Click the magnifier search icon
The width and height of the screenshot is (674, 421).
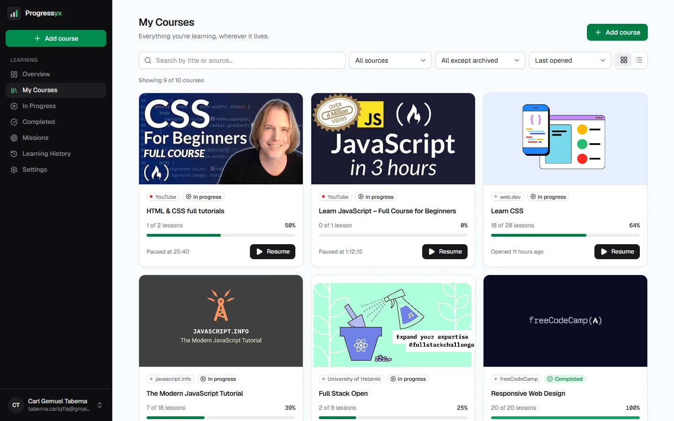(x=148, y=60)
